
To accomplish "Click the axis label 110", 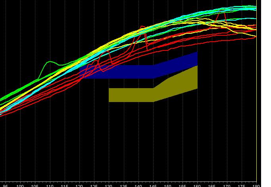I will pyautogui.click(x=50, y=186).
